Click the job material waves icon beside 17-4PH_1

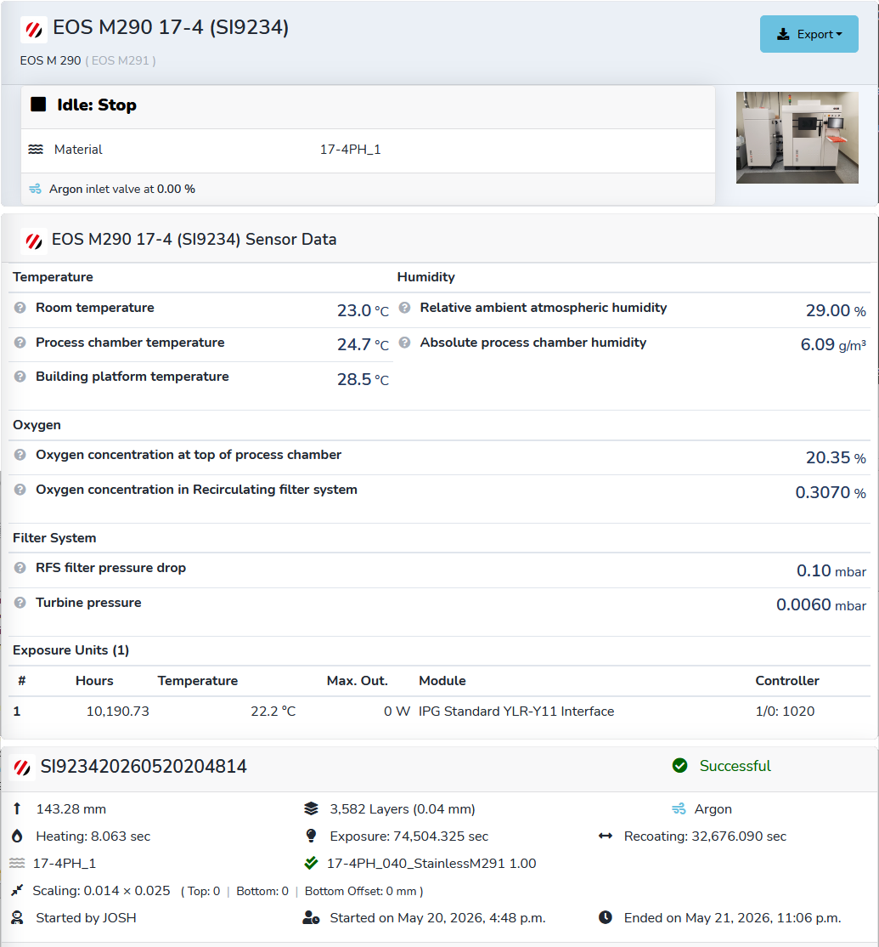[x=17, y=863]
